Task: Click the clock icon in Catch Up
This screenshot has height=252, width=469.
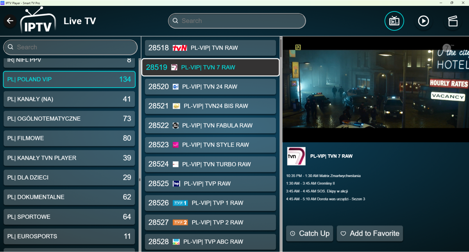Action: 293,234
